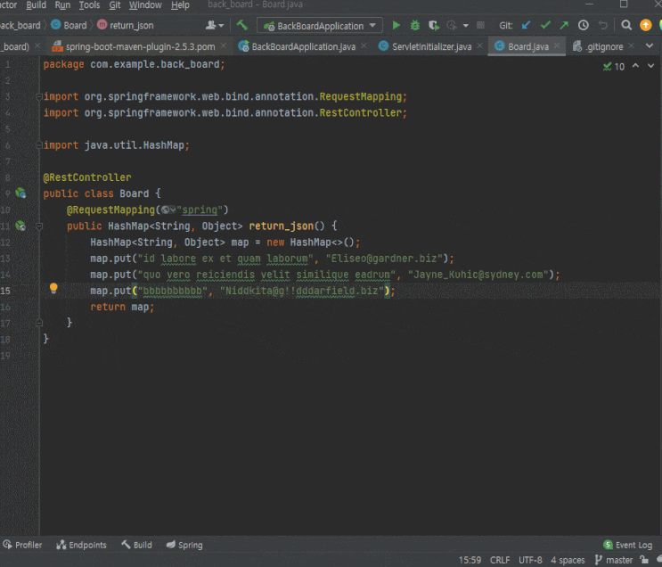
Task: Open the Tools menu
Action: [89, 5]
